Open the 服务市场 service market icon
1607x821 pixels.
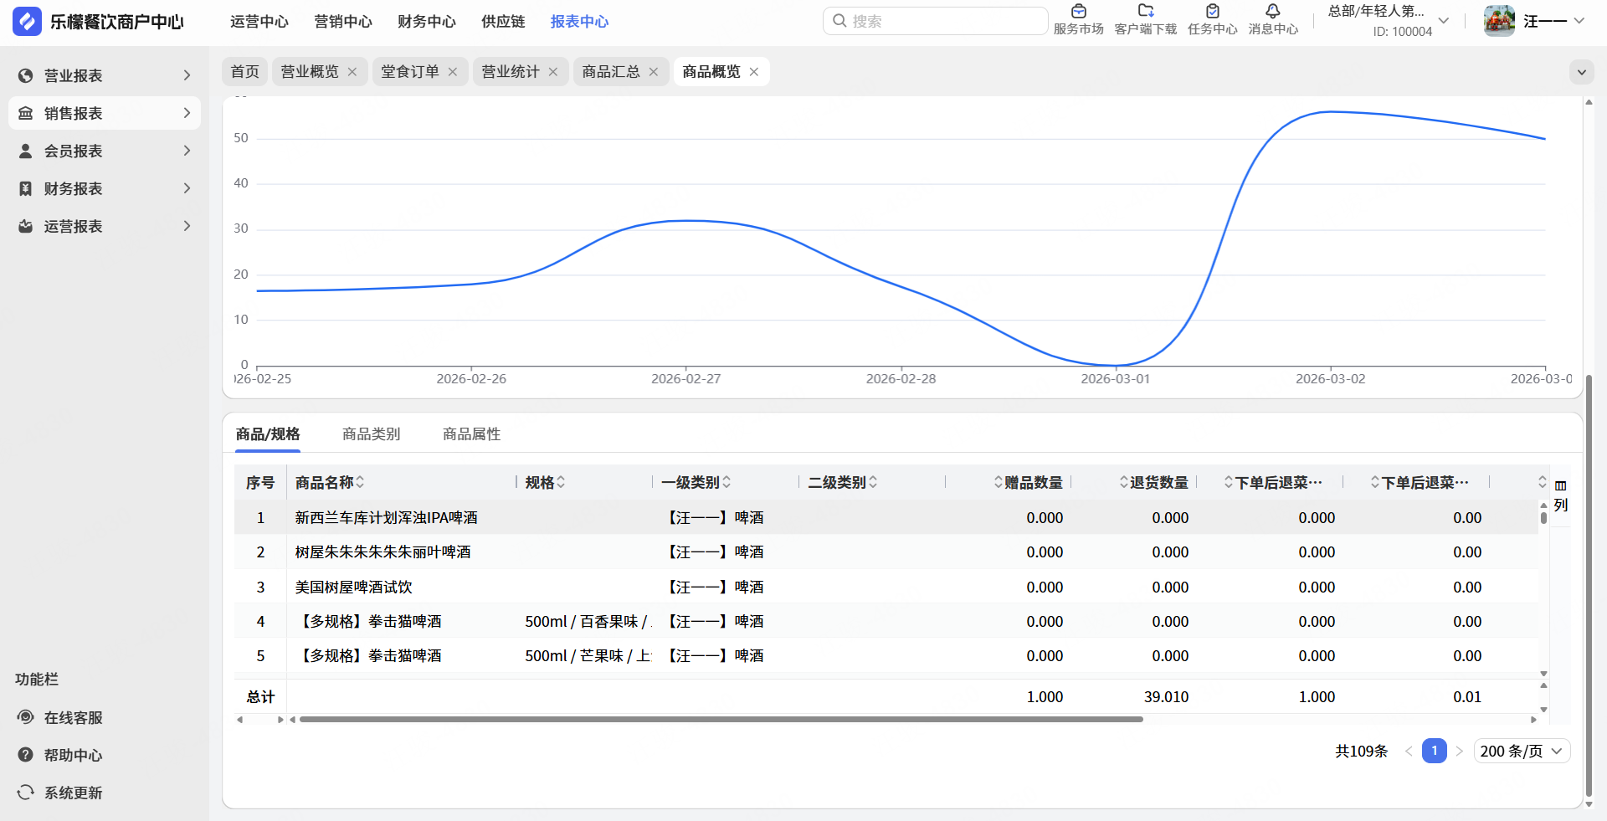point(1078,12)
